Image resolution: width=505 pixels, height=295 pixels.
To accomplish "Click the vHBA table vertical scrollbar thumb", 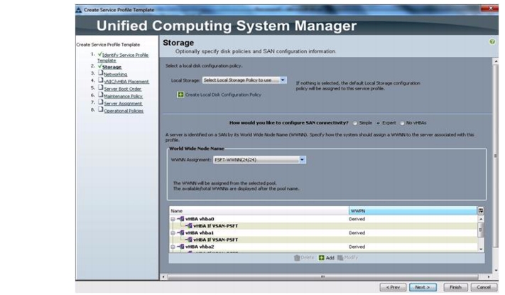I will click(481, 230).
